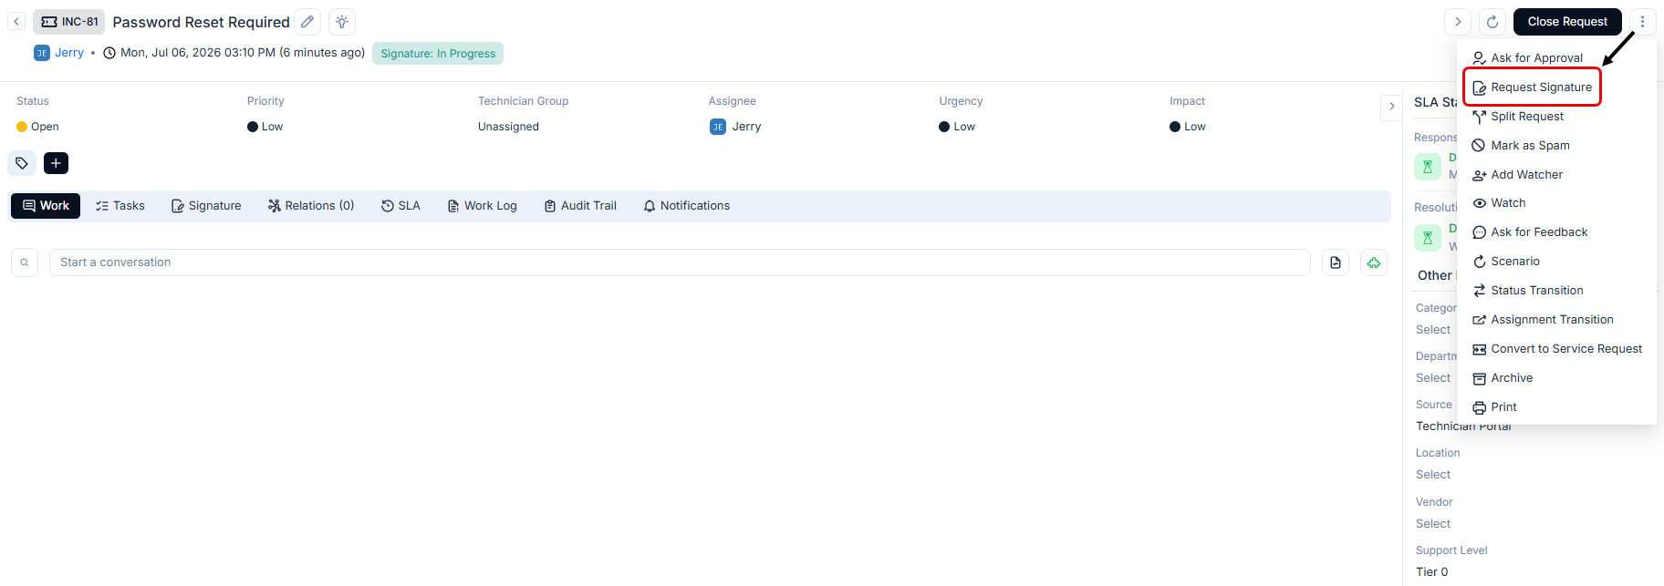Switch to the Tasks tab
The width and height of the screenshot is (1664, 586).
[120, 206]
